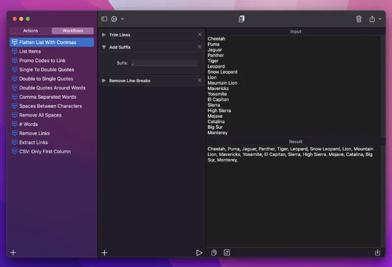392x267 pixels.
Task: Click the 'Mavericks' line in Input
Action: tap(218, 88)
